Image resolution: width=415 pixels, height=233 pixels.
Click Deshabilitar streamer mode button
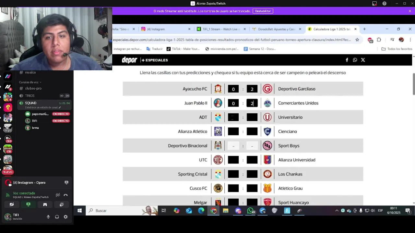pyautogui.click(x=263, y=11)
